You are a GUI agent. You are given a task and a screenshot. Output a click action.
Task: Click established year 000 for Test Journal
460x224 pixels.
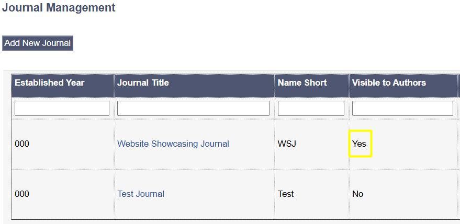coord(22,194)
